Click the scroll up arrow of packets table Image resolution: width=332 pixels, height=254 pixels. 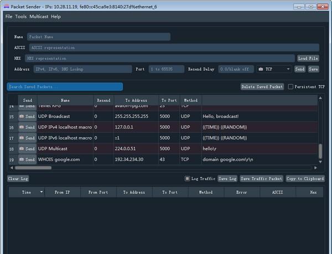click(320, 98)
